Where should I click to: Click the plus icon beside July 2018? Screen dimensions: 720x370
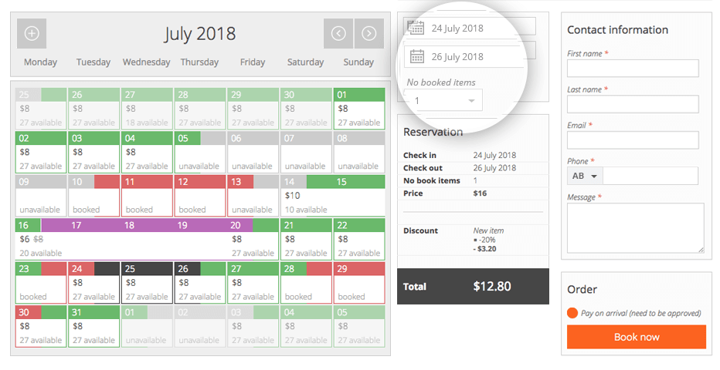point(32,33)
